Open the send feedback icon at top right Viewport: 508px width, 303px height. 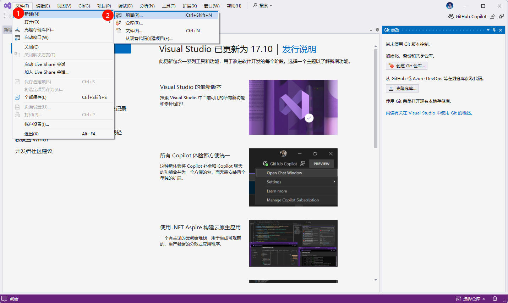tap(501, 16)
